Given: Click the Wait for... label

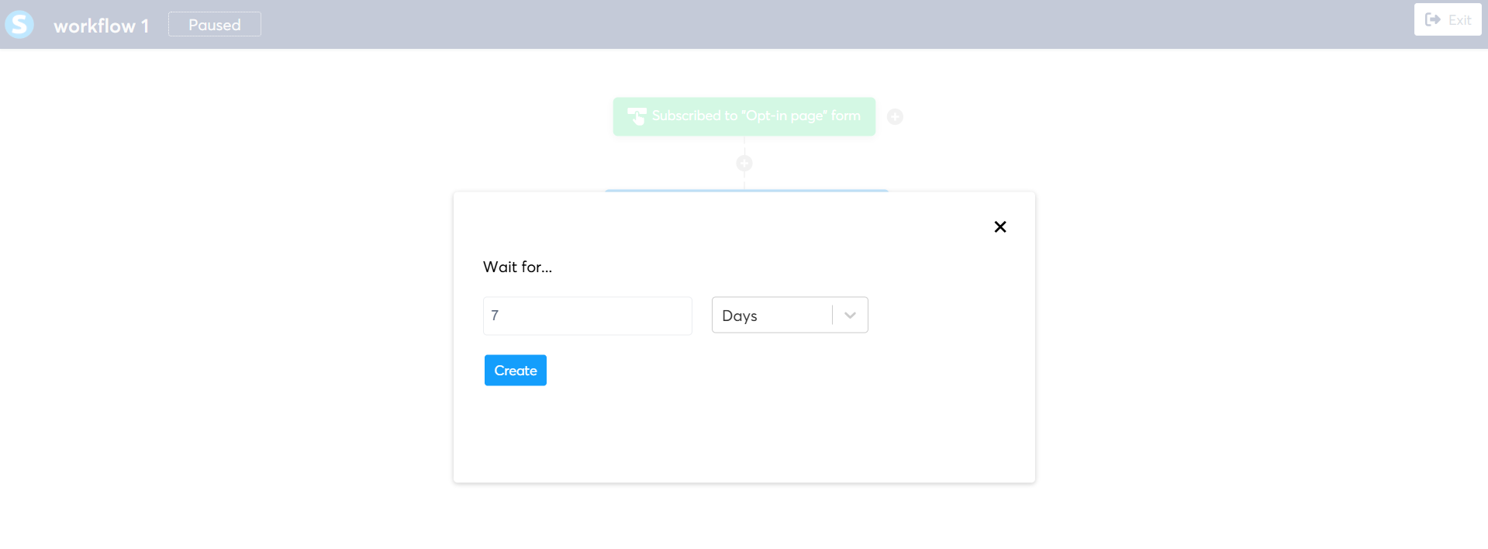Looking at the screenshot, I should click(x=517, y=267).
